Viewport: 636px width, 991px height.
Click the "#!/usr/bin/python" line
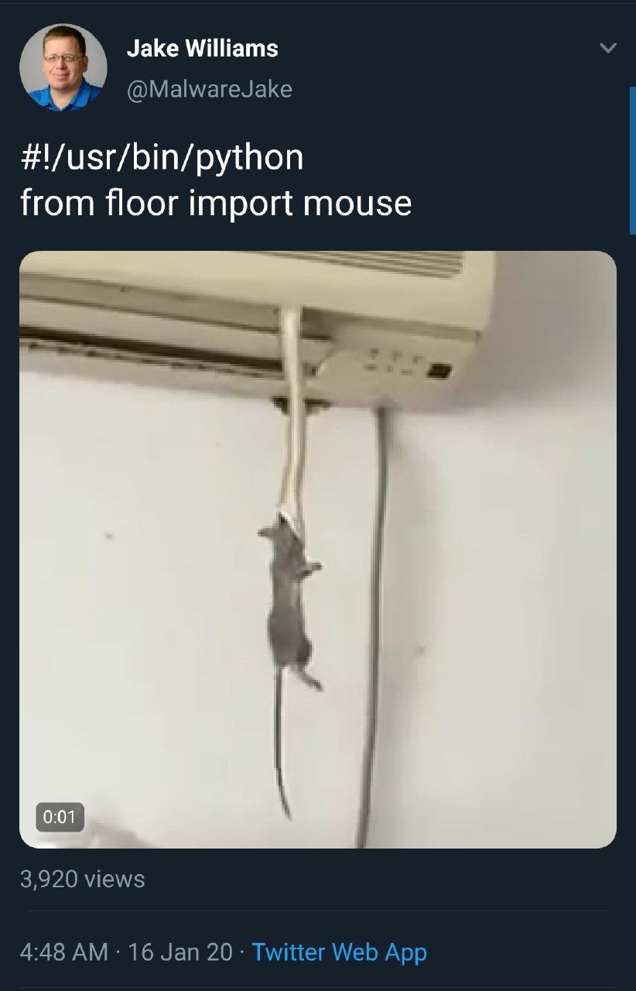[162, 158]
